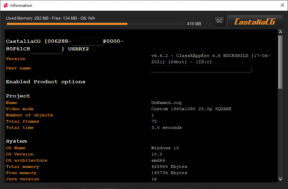288x189 pixels.
Task: Click the scrollbar up arrow
Action: [280, 32]
